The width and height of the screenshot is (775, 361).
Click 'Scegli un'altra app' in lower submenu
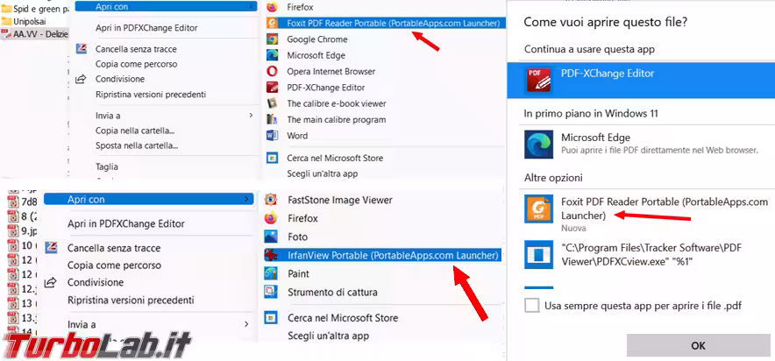tap(328, 335)
